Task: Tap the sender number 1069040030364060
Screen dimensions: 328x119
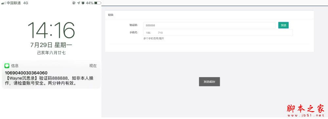Action: 26,73
